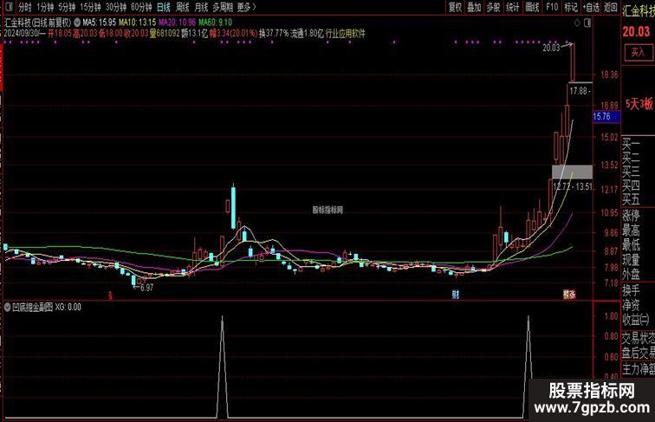Click the 返回 back button
The height and width of the screenshot is (422, 655).
[x=610, y=7]
